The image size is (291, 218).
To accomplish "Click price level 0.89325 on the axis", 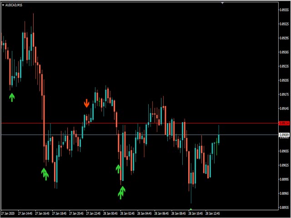I will pos(284,24).
